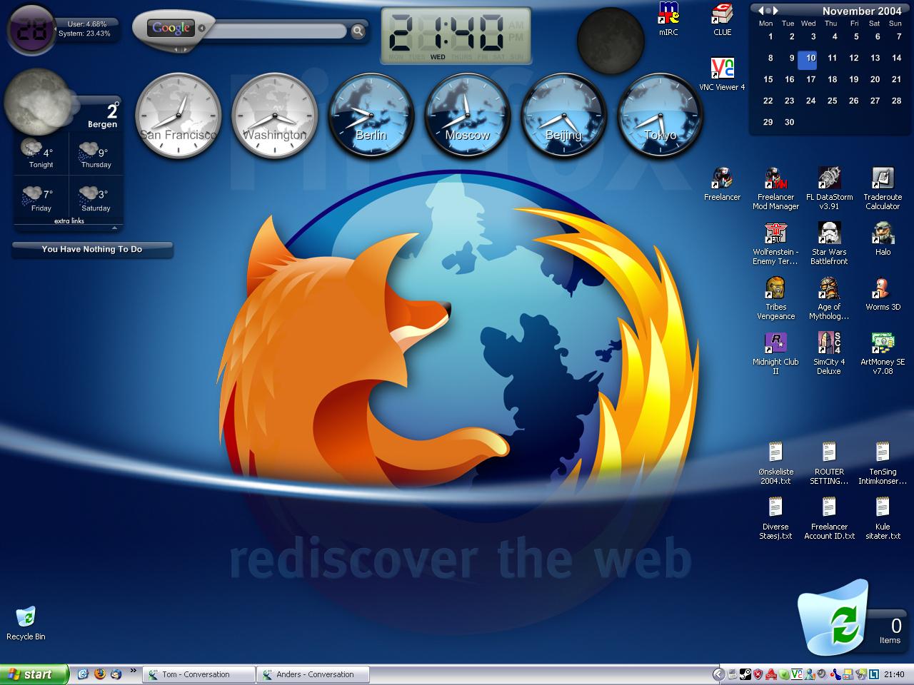Select Age of Mythology icon
Viewport: 914px width, 685px height.
pyautogui.click(x=829, y=298)
